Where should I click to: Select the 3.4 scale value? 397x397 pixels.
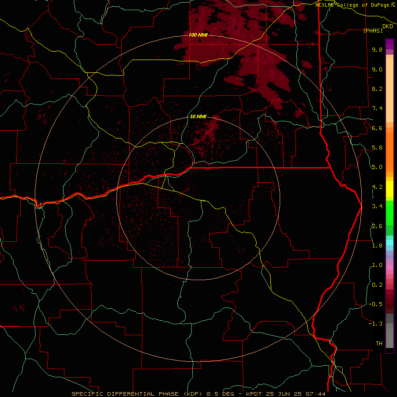pyautogui.click(x=377, y=206)
